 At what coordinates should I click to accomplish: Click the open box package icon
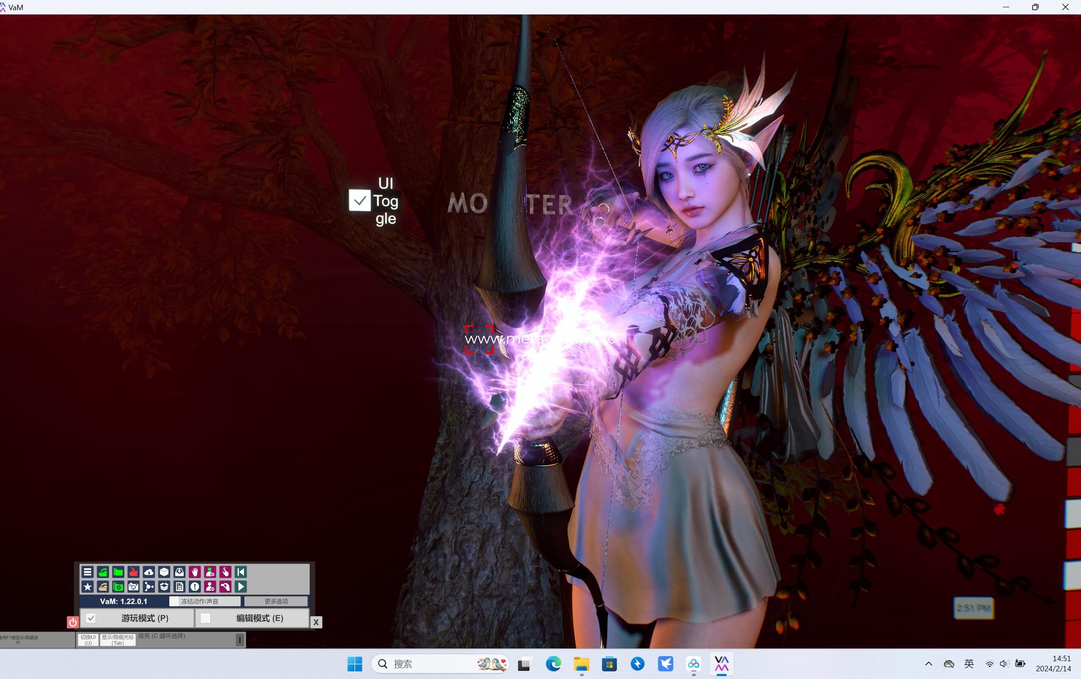coord(164,586)
